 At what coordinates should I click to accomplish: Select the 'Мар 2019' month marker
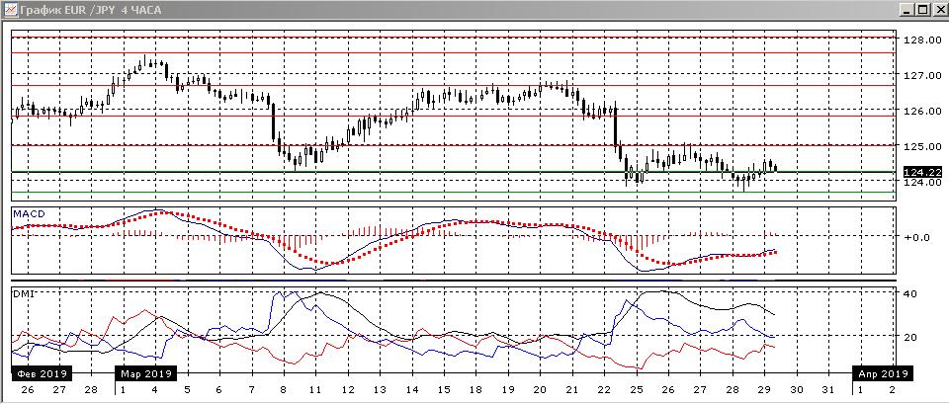coord(145,374)
